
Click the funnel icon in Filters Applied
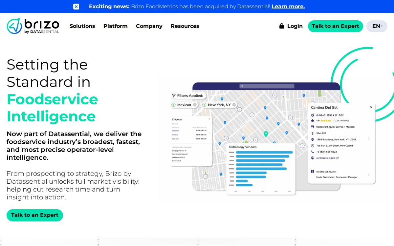(174, 96)
